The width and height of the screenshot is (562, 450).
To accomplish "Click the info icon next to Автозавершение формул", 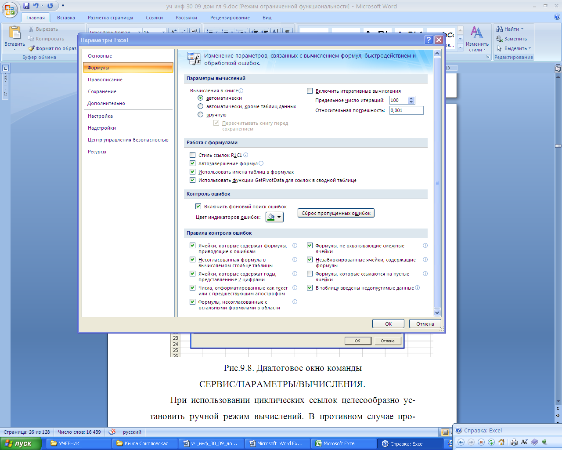I will click(x=261, y=163).
